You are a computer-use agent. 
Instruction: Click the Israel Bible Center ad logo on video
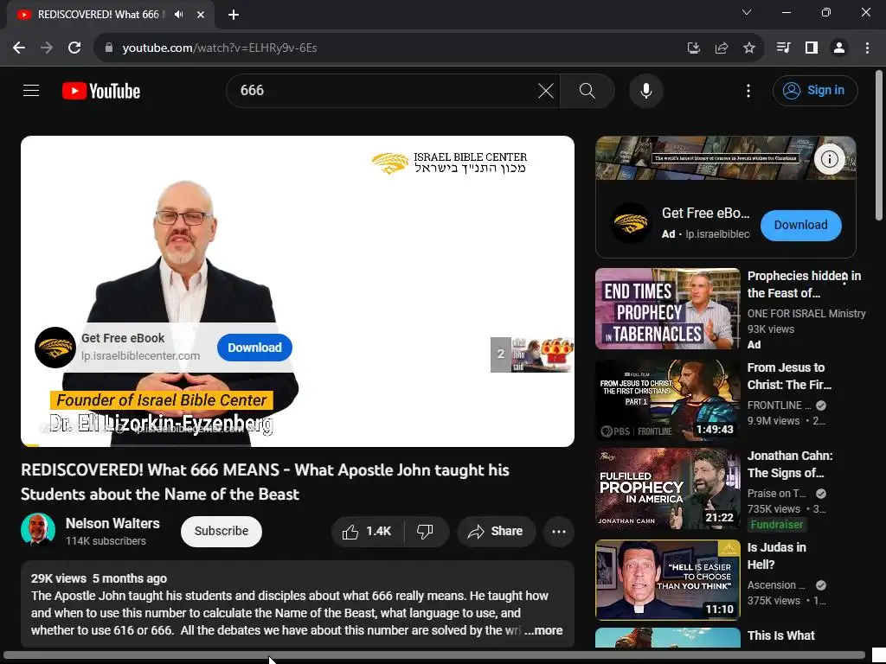pos(55,348)
